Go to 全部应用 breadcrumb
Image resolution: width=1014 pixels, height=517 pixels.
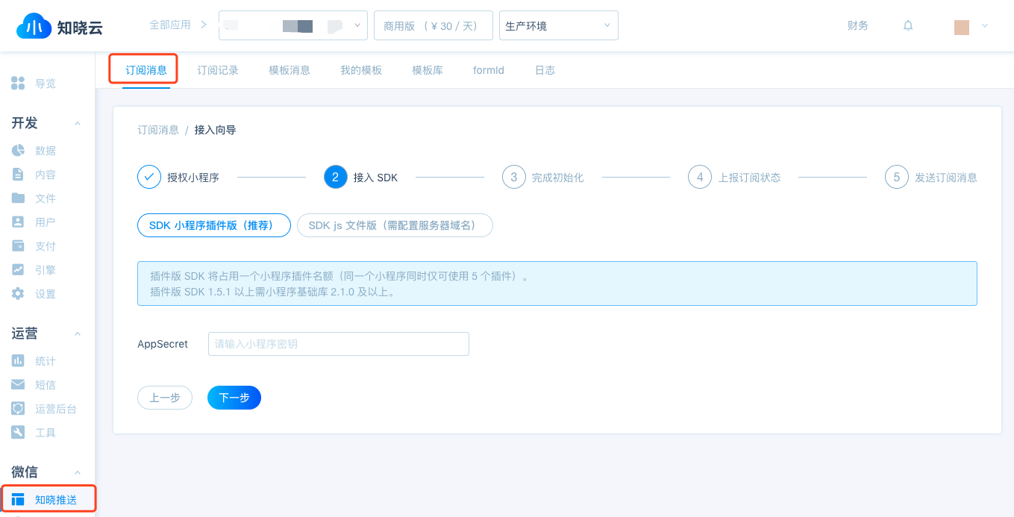point(170,25)
